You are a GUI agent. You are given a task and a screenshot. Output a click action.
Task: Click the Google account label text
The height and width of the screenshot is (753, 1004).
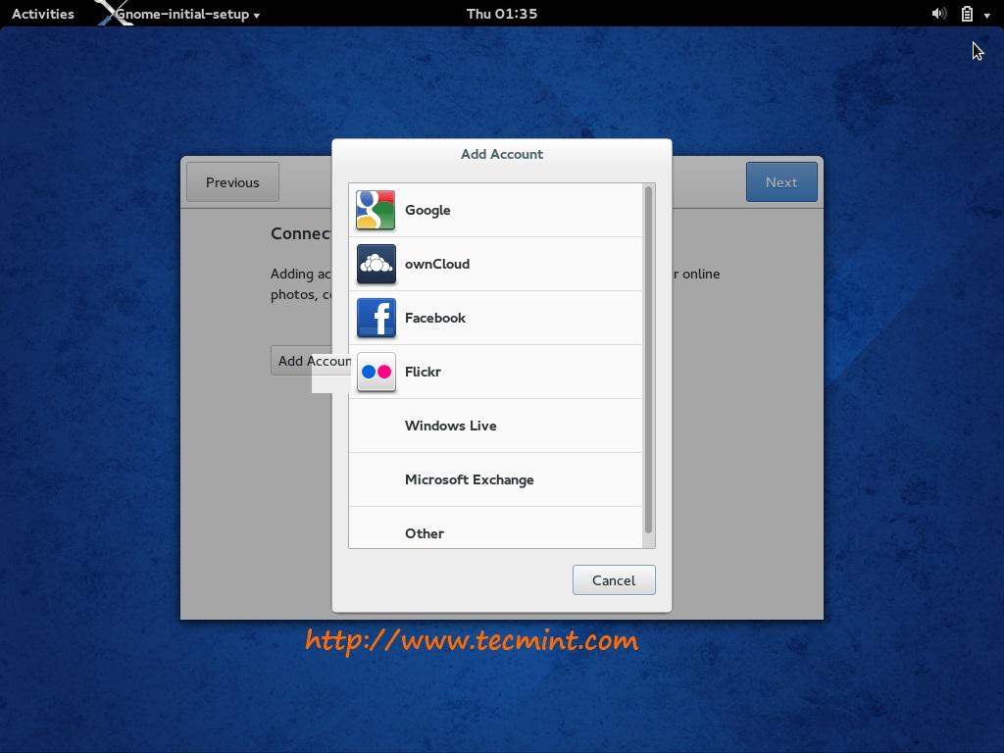pos(427,210)
